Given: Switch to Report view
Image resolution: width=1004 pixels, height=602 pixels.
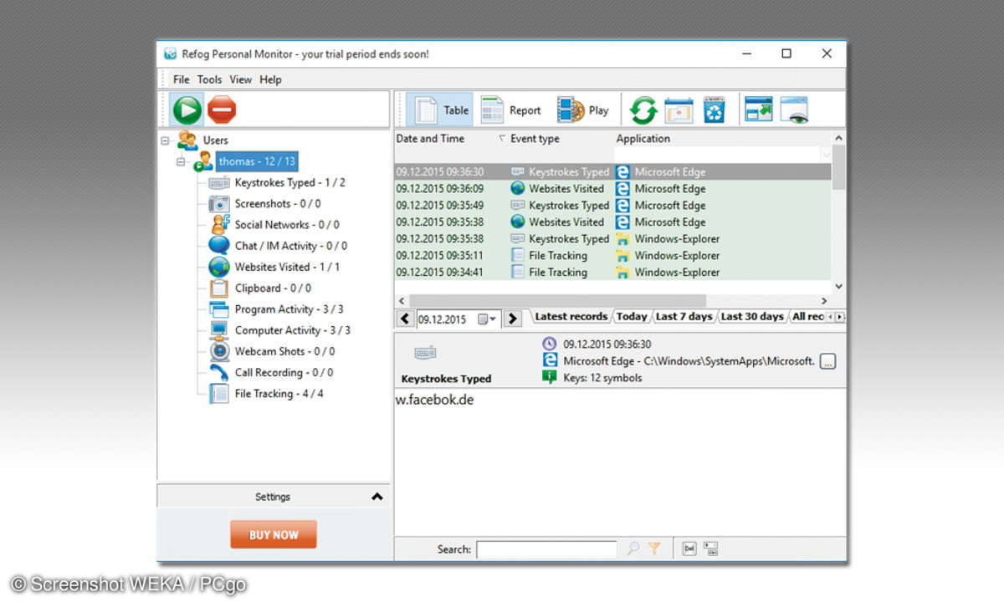Looking at the screenshot, I should click(x=511, y=110).
